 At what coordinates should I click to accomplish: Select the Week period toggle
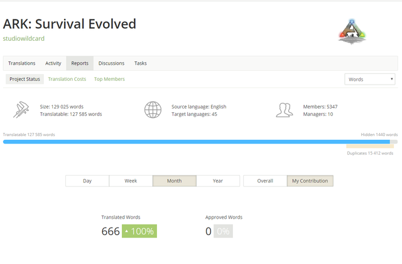point(131,181)
